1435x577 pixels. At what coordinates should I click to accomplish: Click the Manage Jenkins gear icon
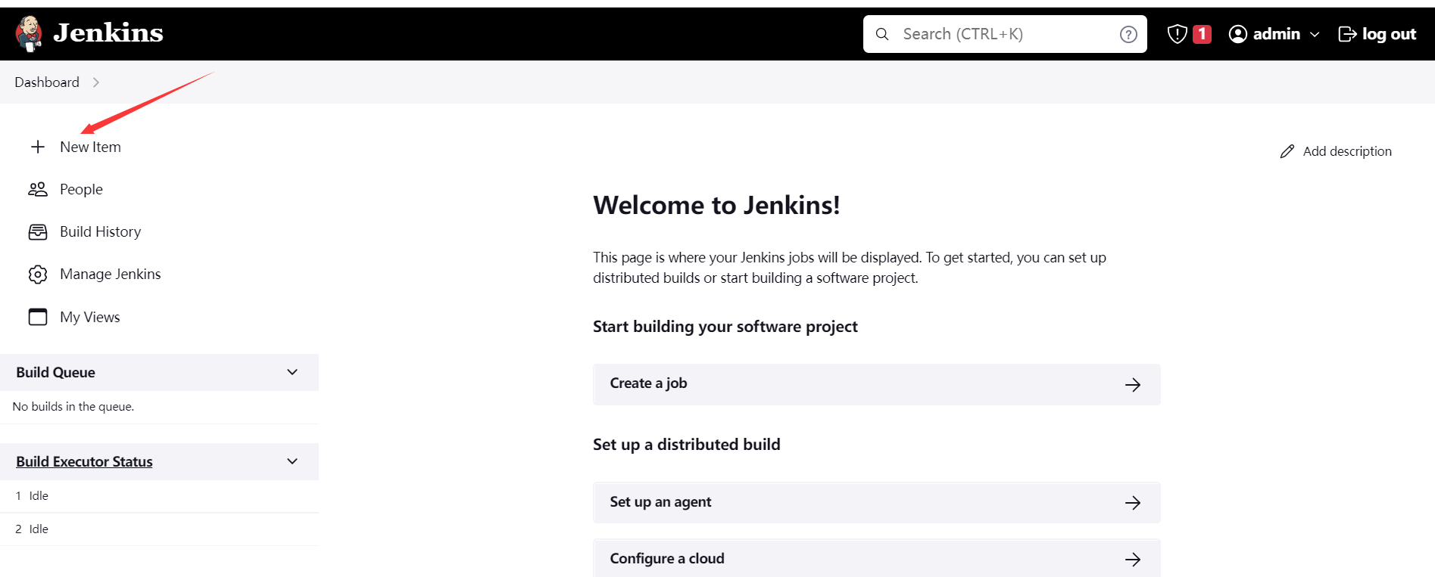[38, 274]
